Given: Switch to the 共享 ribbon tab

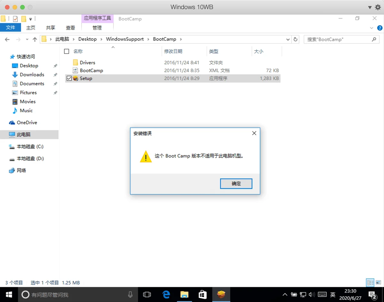Looking at the screenshot, I should [51, 28].
